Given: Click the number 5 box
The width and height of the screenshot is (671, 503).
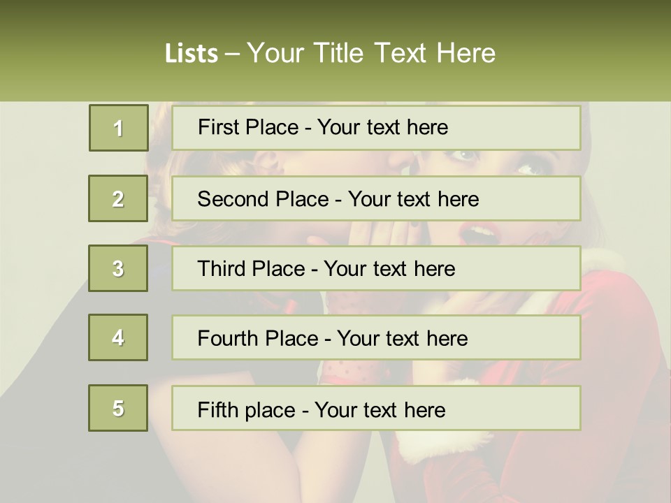Looking at the screenshot, I should 118,408.
